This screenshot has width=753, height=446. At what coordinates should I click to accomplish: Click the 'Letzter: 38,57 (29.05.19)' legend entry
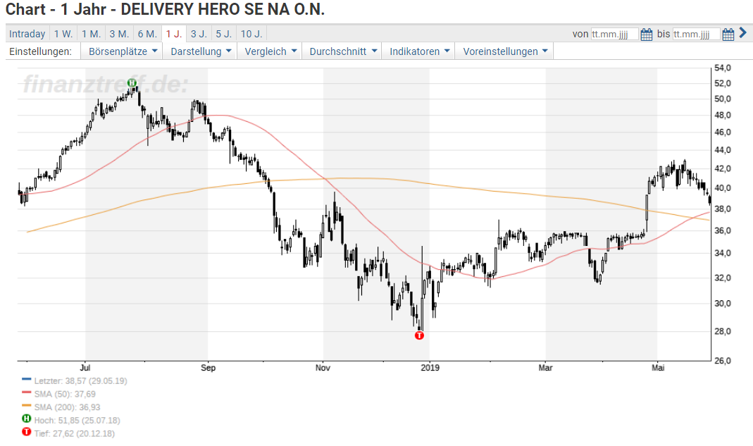pos(81,381)
